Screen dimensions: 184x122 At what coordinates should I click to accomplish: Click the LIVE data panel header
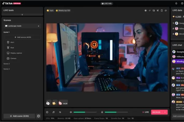point(177,10)
